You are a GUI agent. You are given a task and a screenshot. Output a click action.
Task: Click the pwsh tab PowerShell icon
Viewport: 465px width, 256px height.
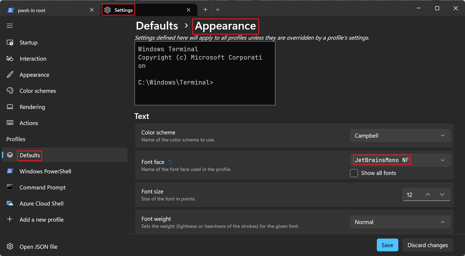[10, 10]
